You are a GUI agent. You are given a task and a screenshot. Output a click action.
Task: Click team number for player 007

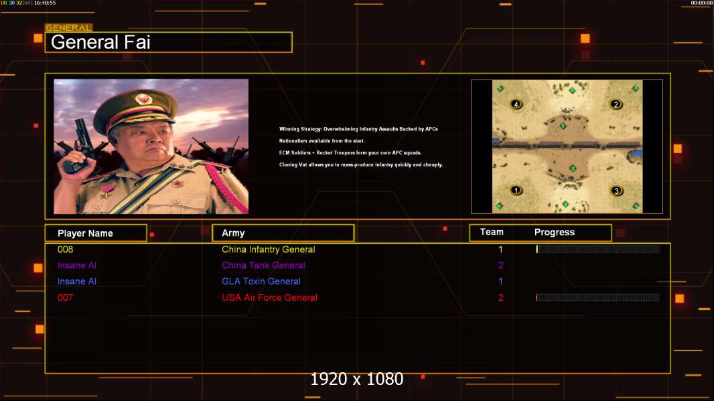500,297
